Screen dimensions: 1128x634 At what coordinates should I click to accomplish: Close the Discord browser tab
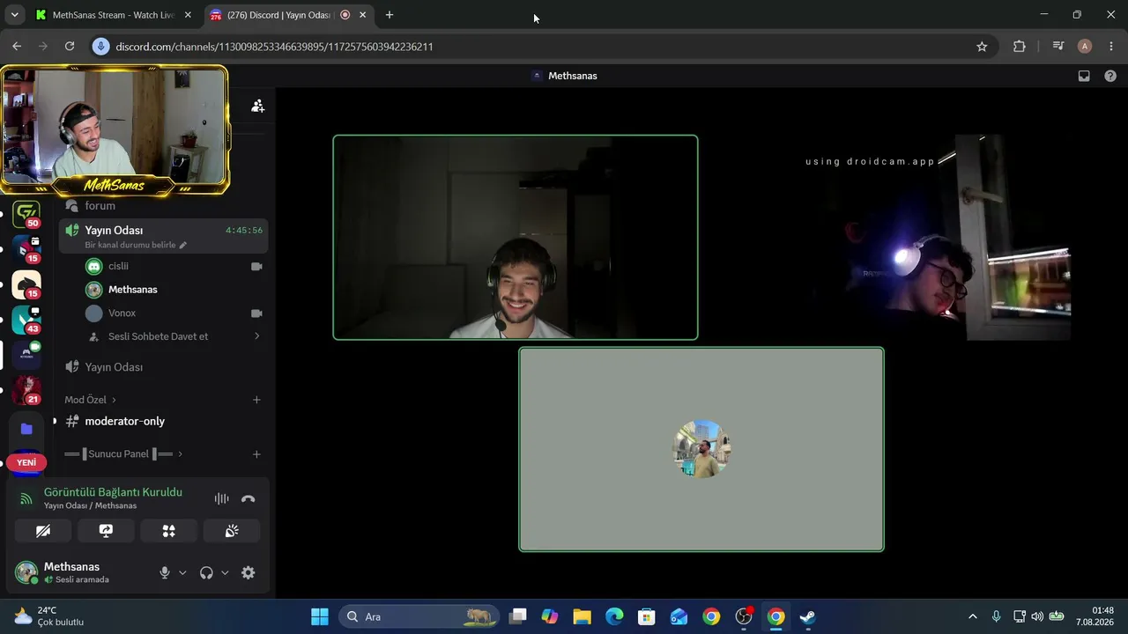362,15
